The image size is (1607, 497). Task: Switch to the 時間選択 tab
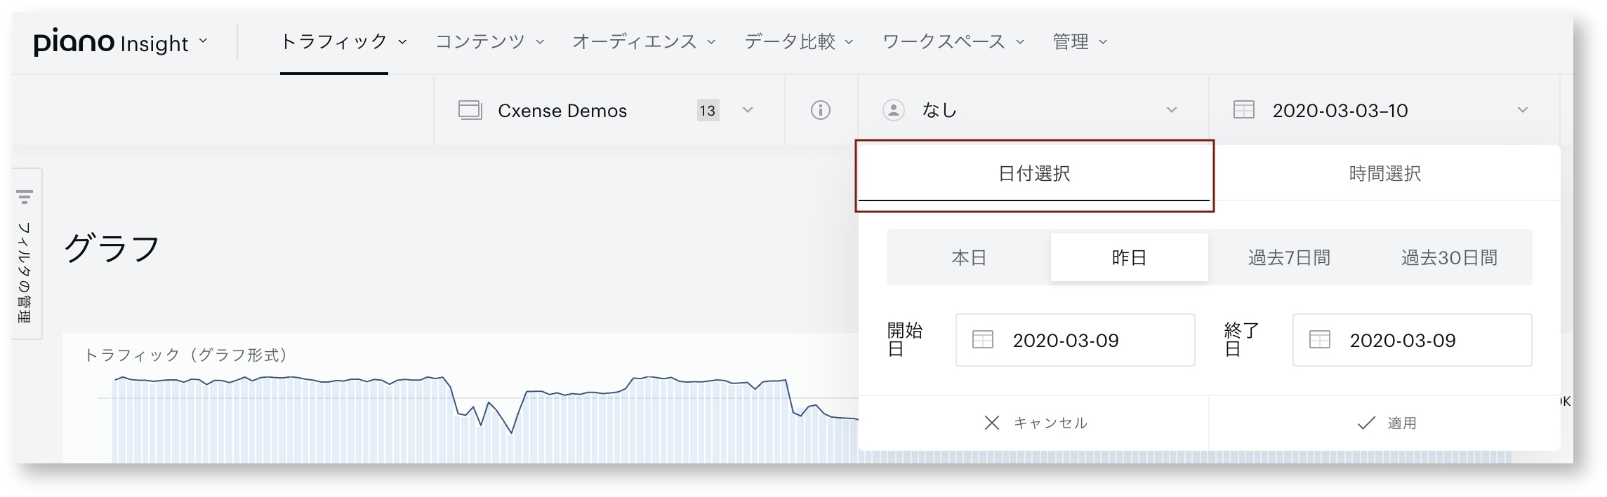coord(1385,174)
